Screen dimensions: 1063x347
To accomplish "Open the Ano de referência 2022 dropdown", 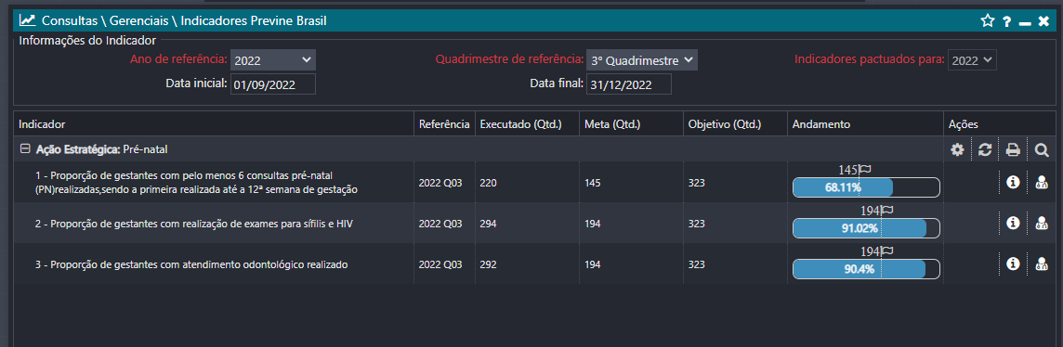I will click(273, 60).
